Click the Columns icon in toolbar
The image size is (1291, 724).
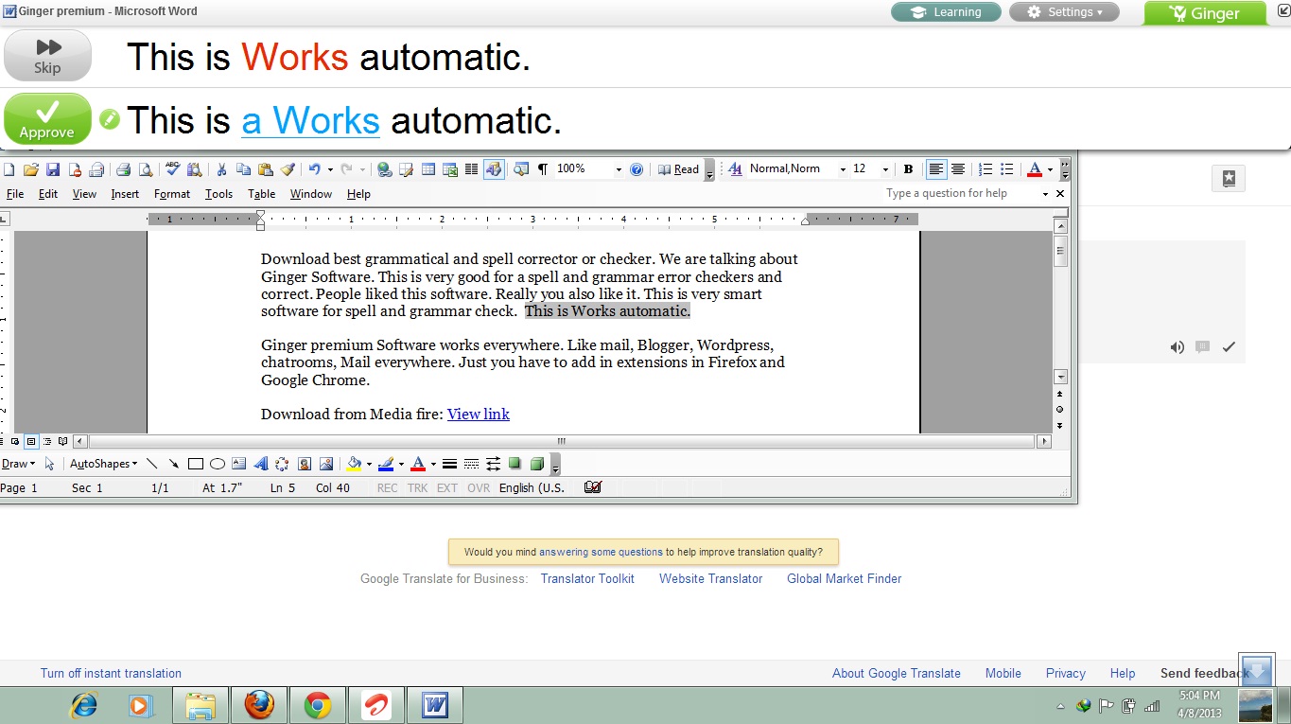coord(472,169)
